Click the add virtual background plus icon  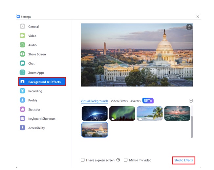coord(191,101)
